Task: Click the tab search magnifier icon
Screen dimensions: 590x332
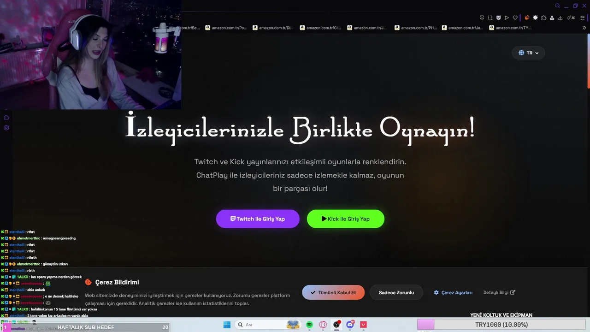Action: click(x=557, y=6)
